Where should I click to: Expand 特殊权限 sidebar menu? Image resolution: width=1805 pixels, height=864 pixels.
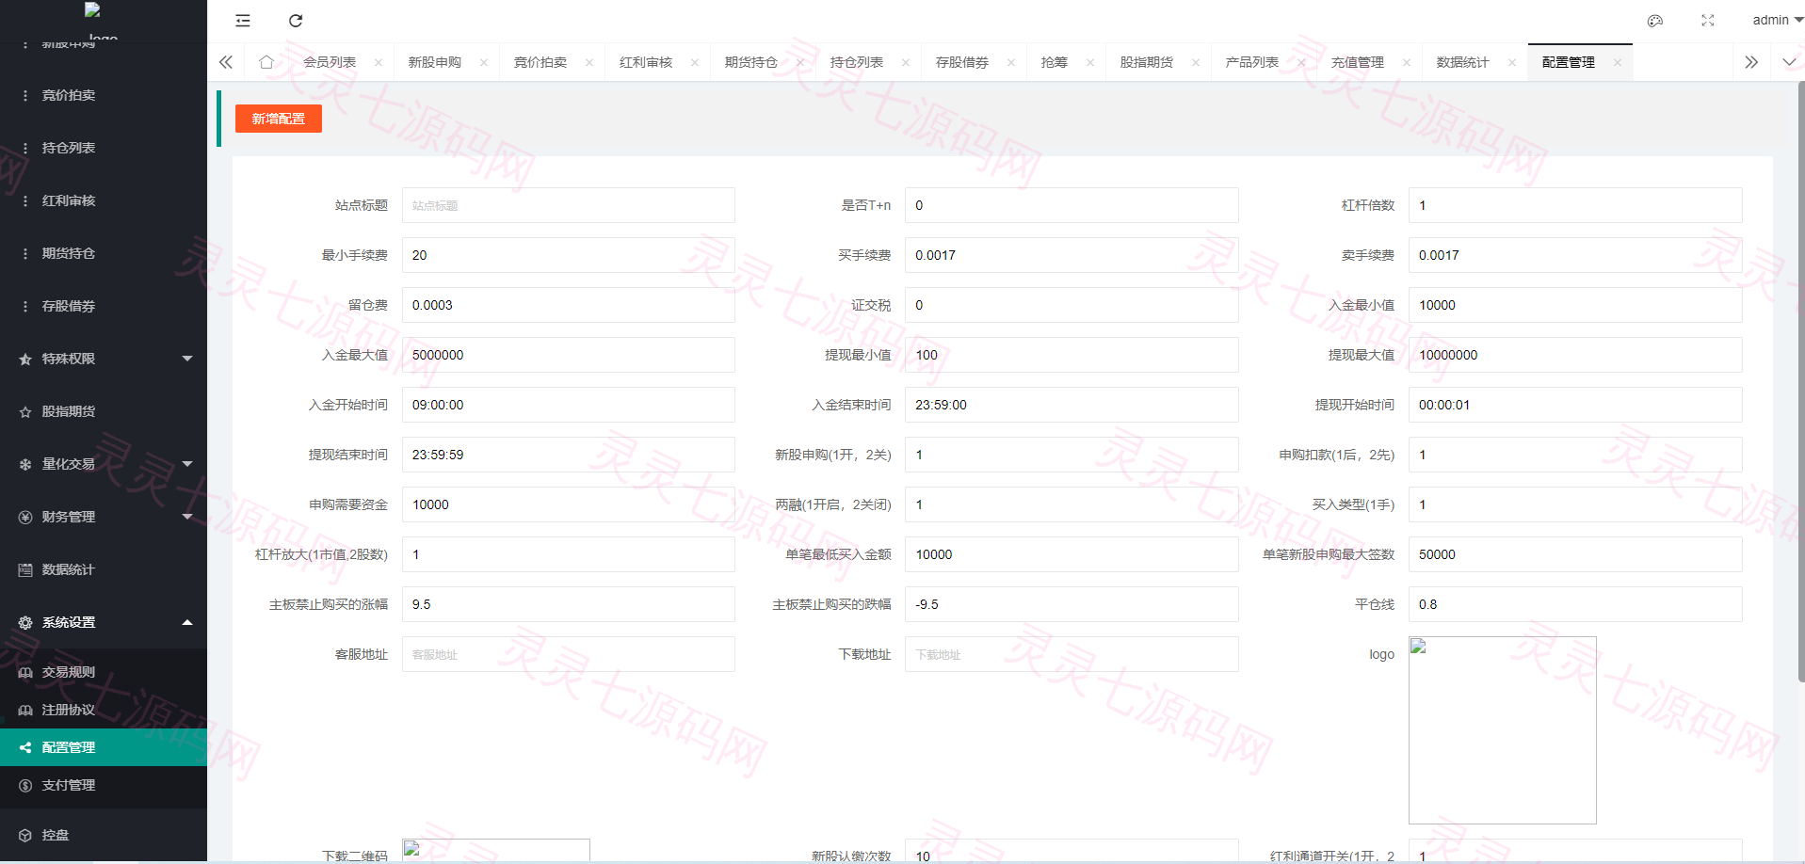[x=104, y=359]
